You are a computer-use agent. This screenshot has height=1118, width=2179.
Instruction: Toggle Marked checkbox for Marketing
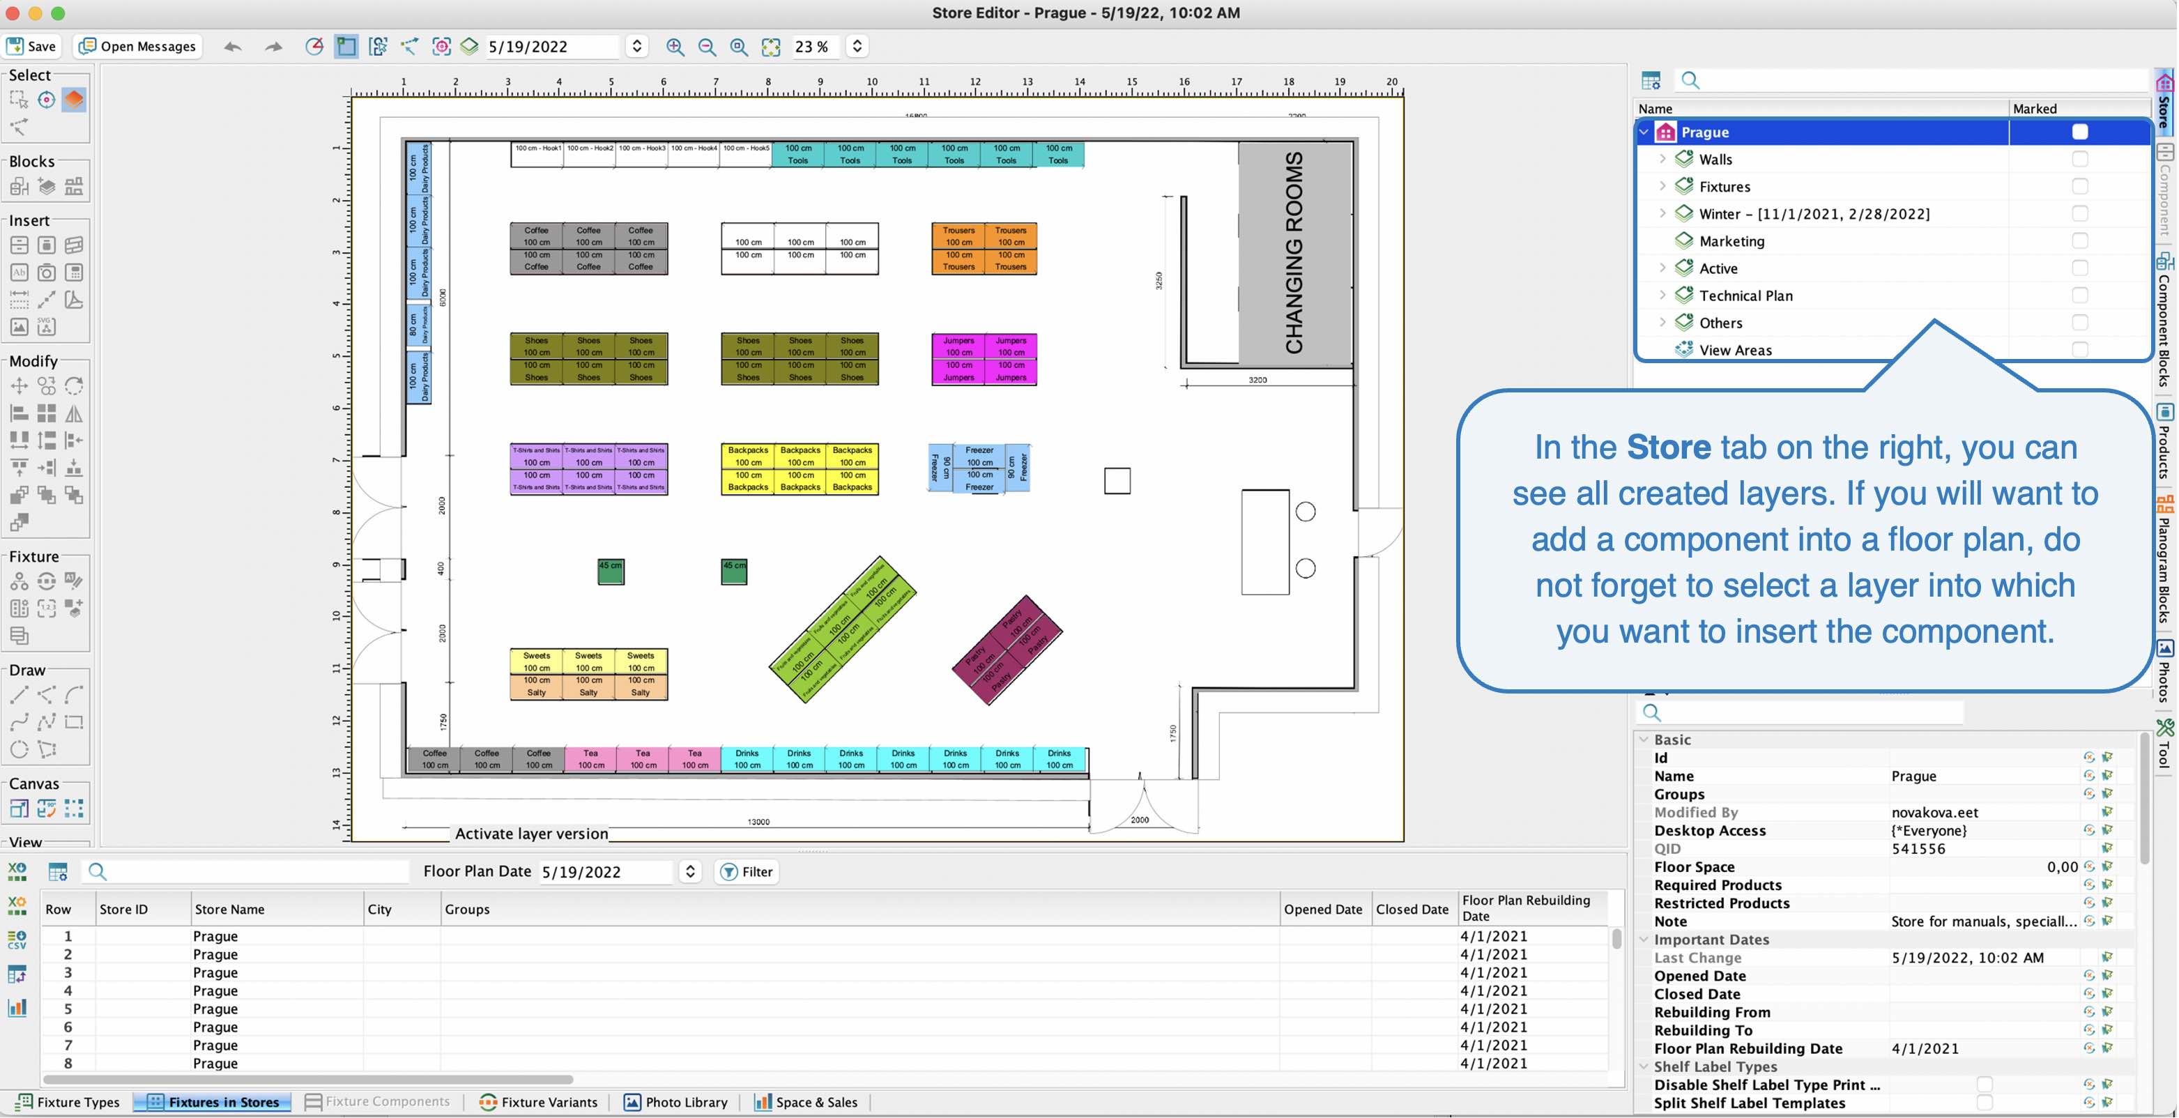pyautogui.click(x=2079, y=241)
